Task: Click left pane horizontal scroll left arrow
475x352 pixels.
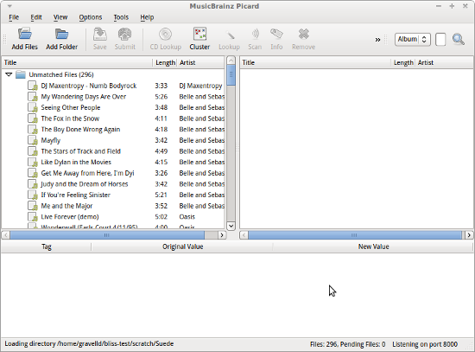Action: [x=6, y=235]
